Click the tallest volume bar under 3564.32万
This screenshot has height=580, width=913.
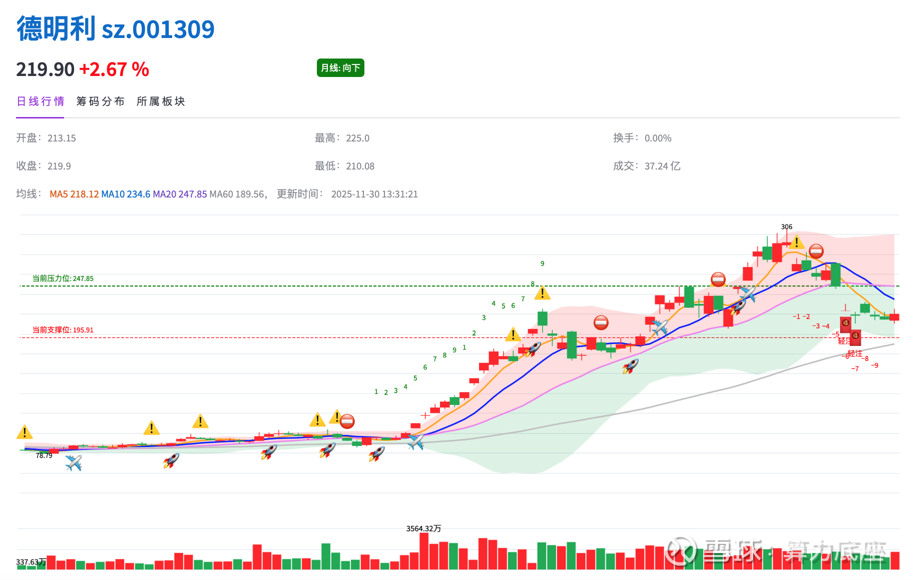pos(424,551)
